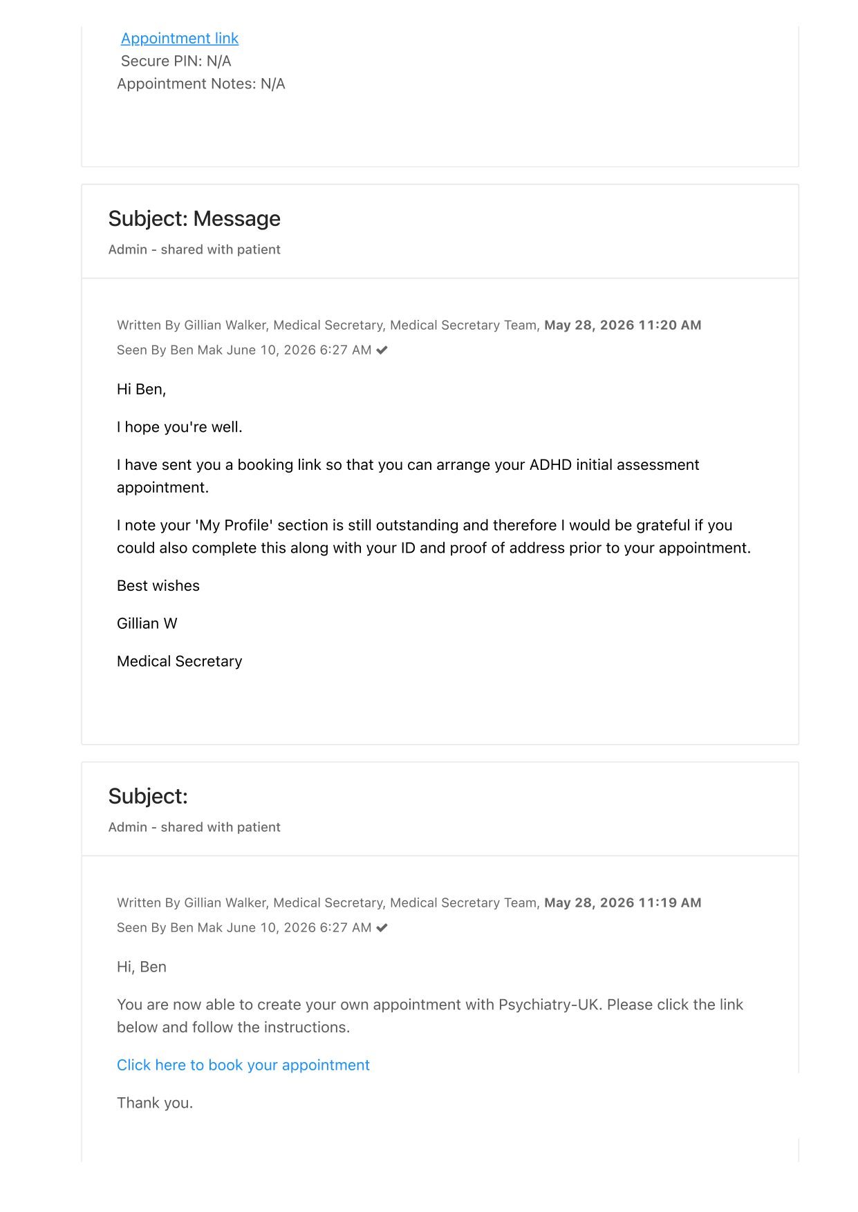858x1212 pixels.
Task: Click 'Appointment Notes: N/A' text
Action: [x=201, y=84]
